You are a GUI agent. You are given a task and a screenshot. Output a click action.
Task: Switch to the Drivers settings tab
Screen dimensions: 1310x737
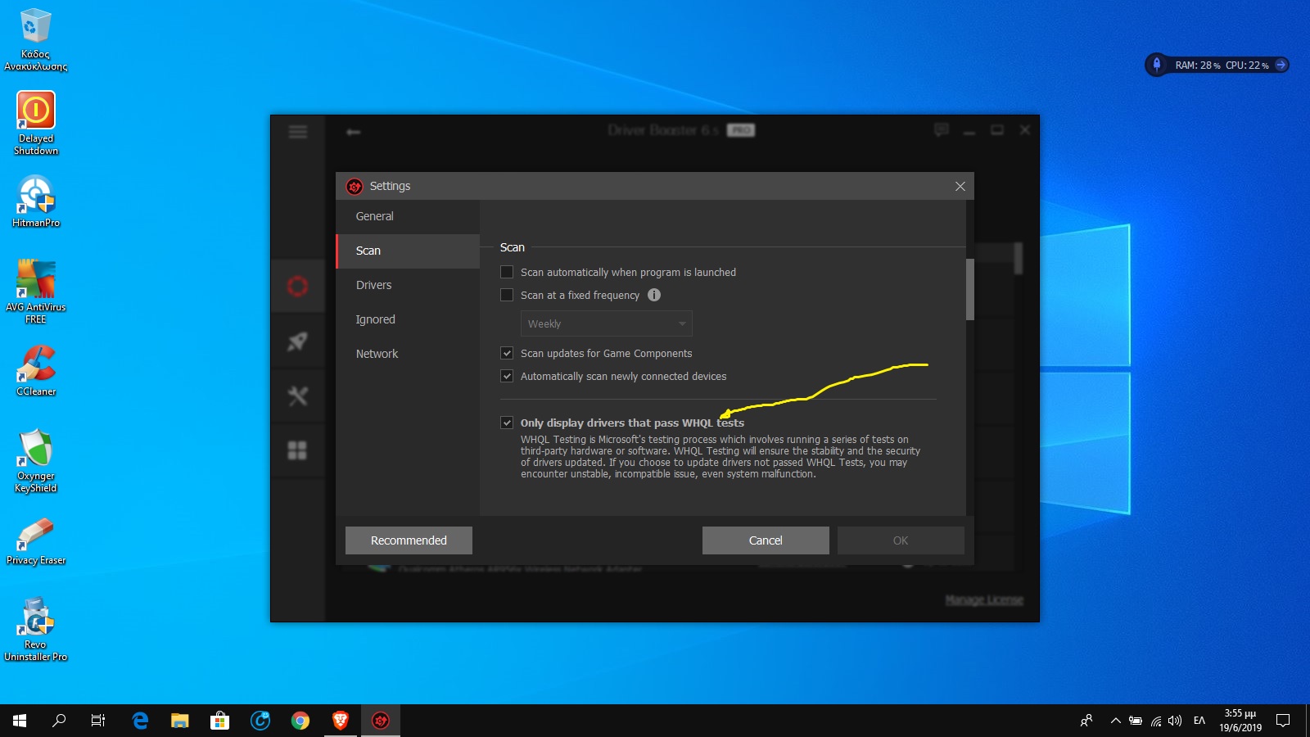[374, 285]
